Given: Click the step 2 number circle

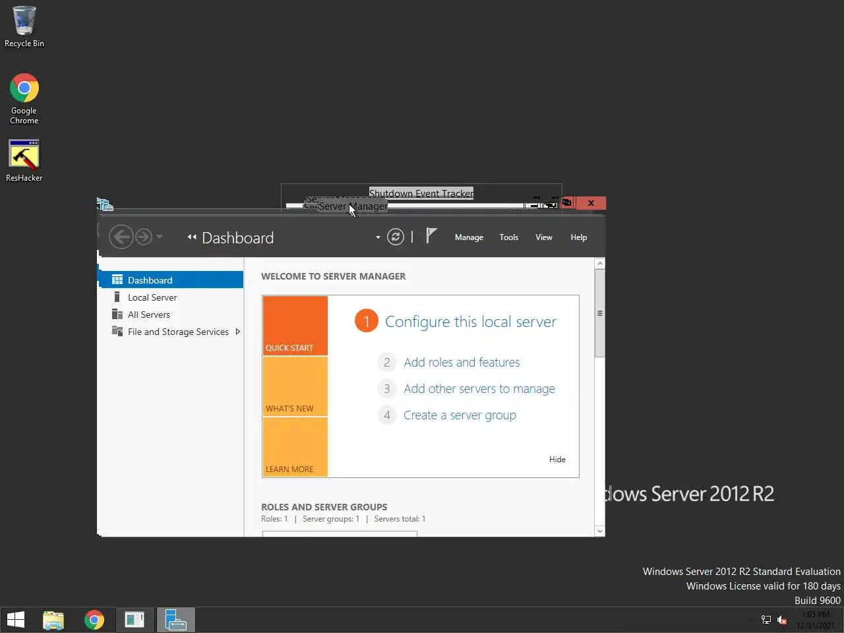Looking at the screenshot, I should [387, 362].
